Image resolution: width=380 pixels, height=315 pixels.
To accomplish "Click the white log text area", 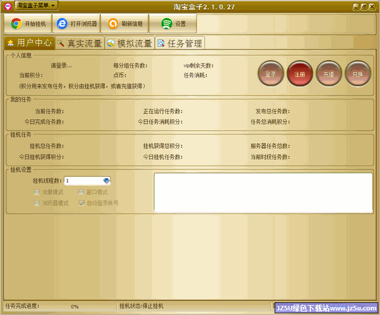I will (x=263, y=193).
